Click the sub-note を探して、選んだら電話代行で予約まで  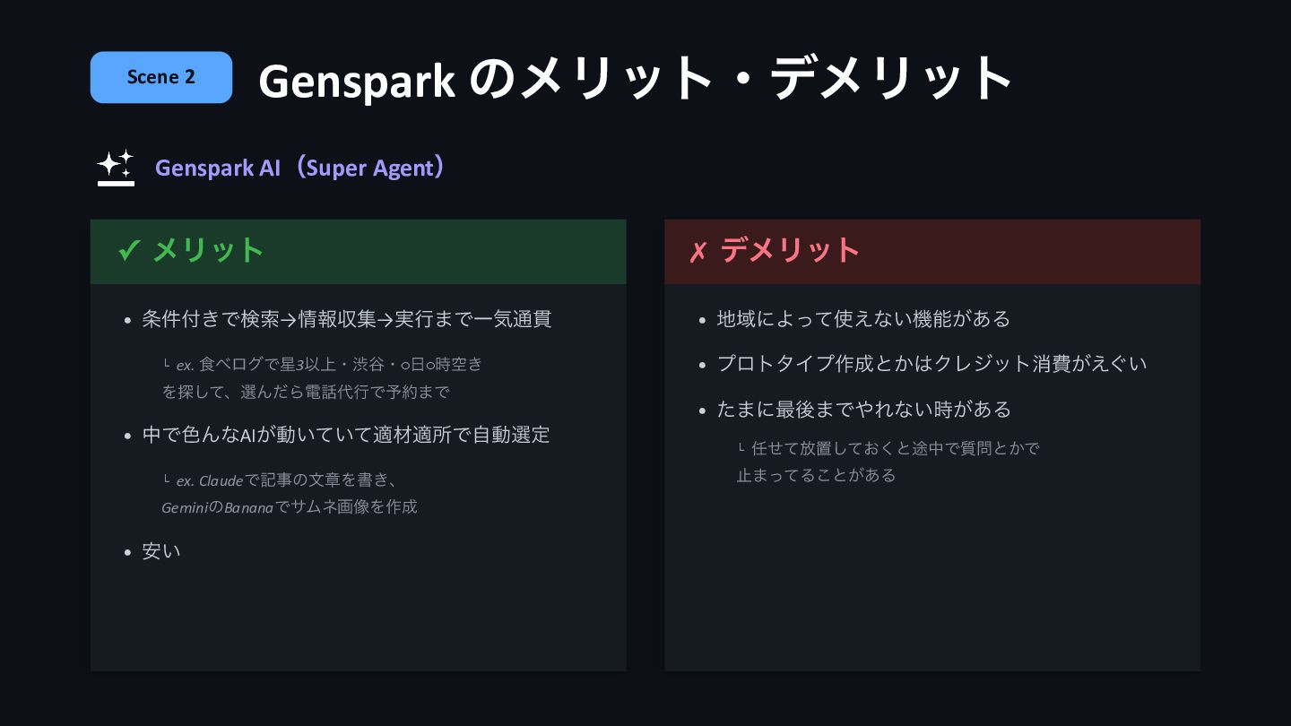point(306,392)
